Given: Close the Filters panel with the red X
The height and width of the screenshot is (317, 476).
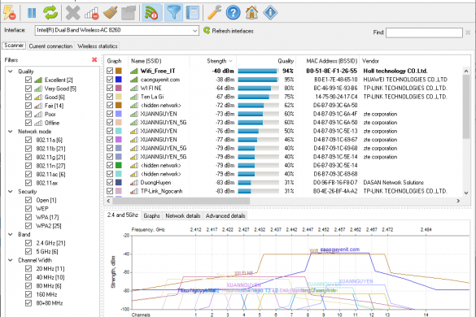Looking at the screenshot, I should (94, 60).
